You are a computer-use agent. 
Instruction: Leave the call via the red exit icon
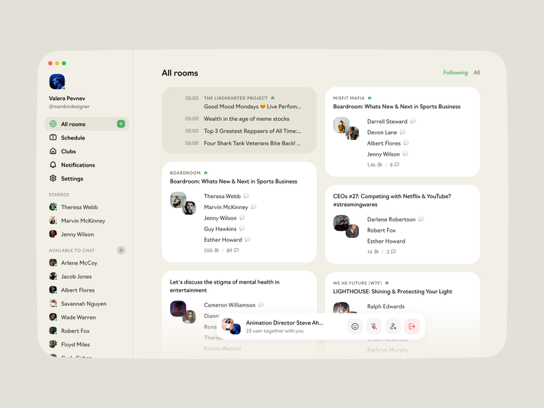click(x=411, y=326)
